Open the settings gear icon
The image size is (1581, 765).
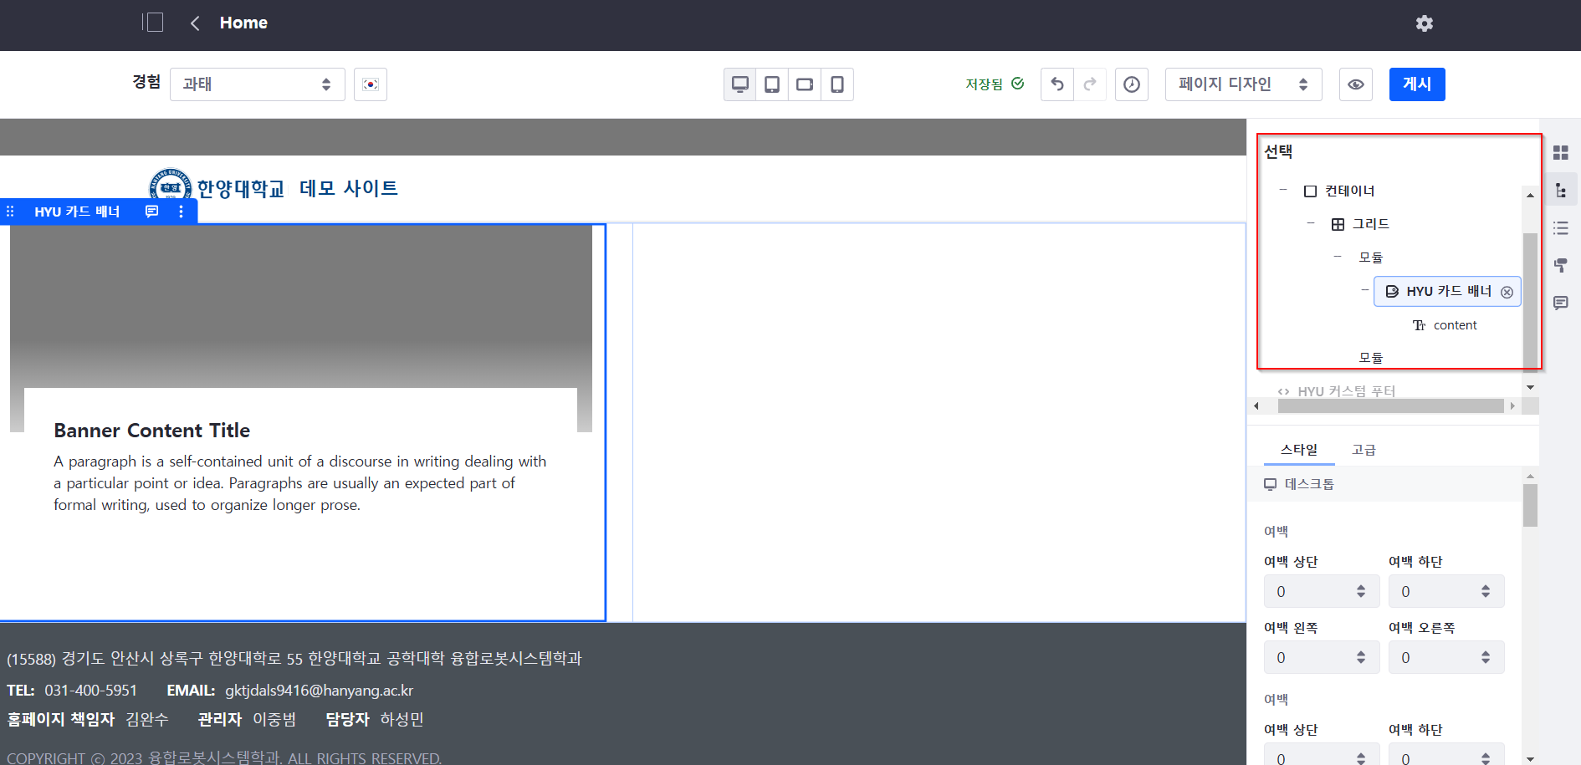[1424, 23]
